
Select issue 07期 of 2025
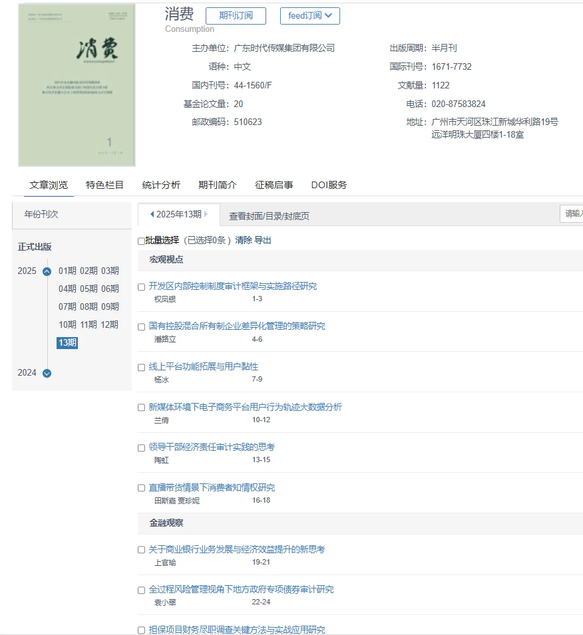(x=67, y=307)
